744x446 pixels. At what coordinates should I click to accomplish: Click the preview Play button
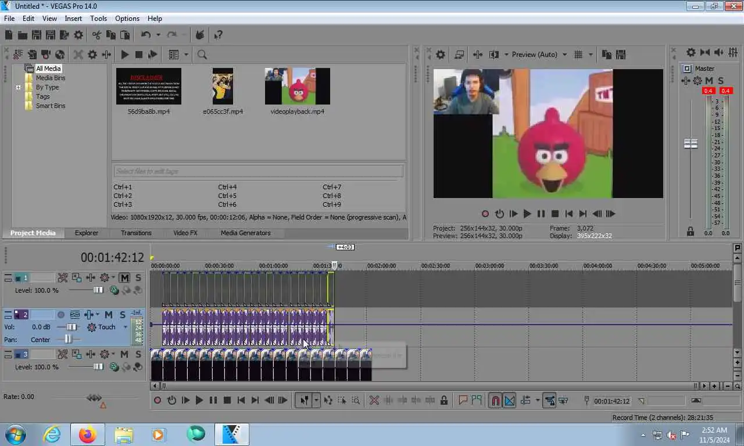click(x=527, y=214)
